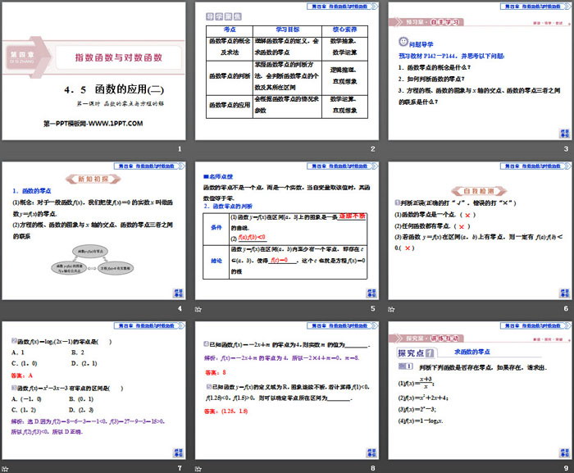Click the slide number 3 label

pyautogui.click(x=566, y=149)
